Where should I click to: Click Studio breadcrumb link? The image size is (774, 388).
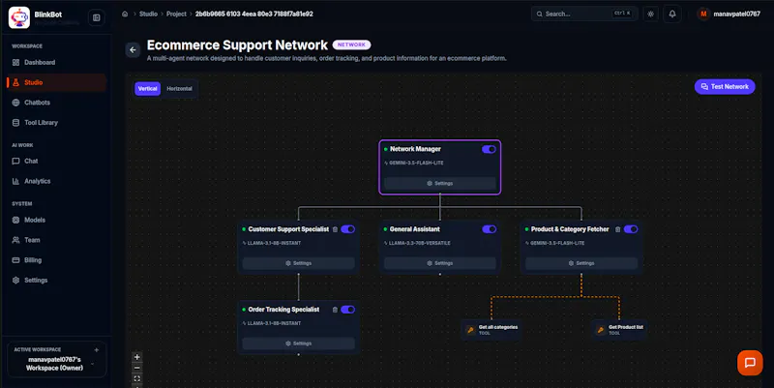point(148,14)
